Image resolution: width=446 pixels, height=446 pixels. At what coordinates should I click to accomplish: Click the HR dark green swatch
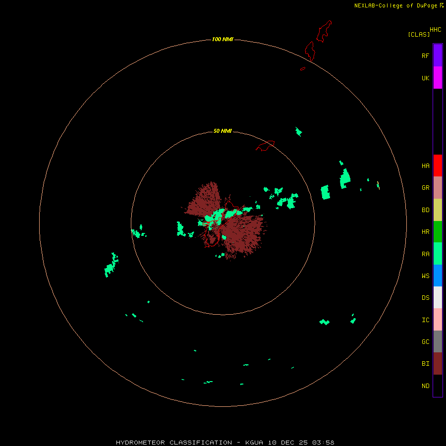[438, 232]
